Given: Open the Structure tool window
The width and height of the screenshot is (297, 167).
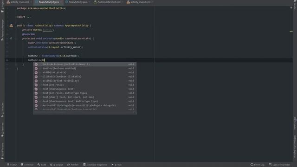Looking at the screenshot, I should click(2, 110).
